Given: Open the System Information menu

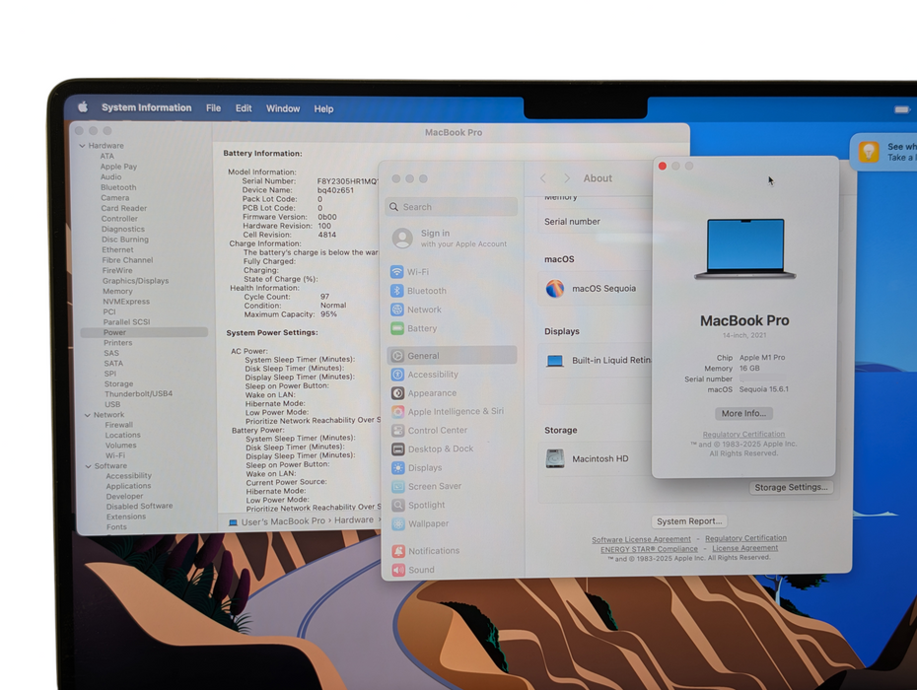Looking at the screenshot, I should (x=146, y=107).
